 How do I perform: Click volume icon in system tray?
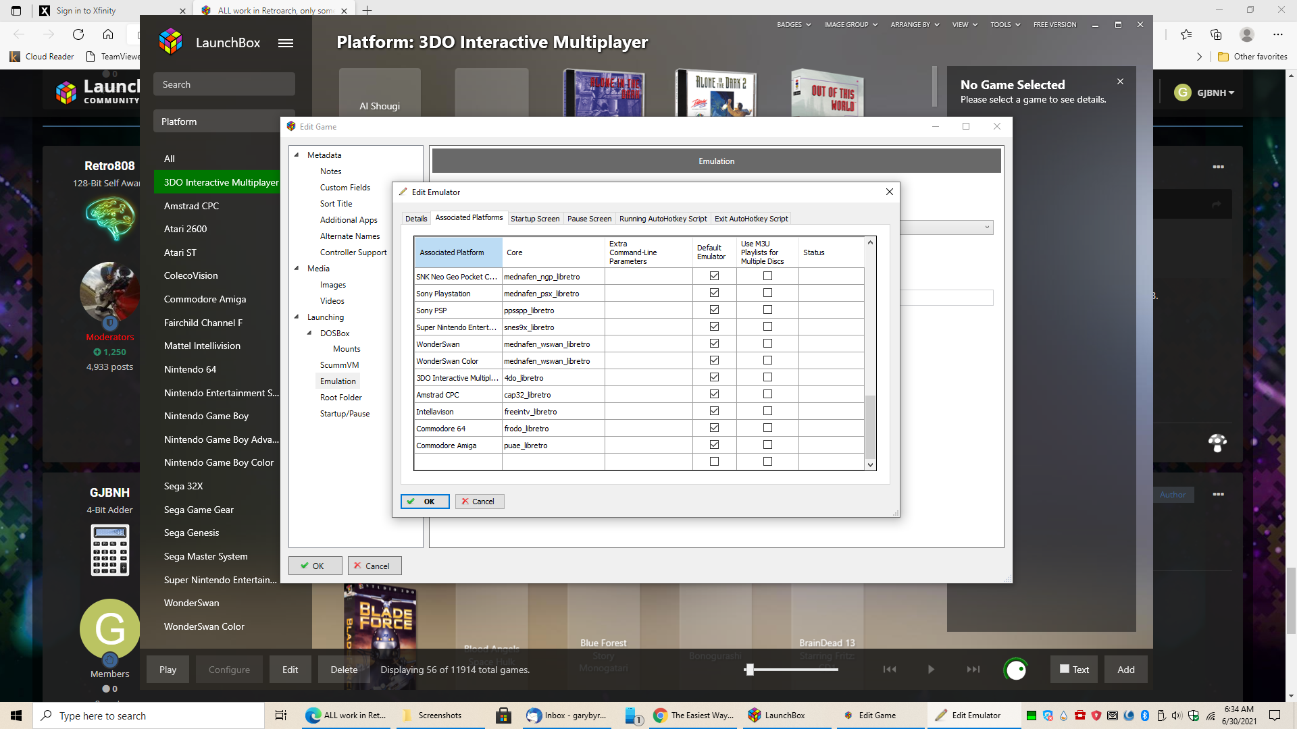pyautogui.click(x=1177, y=715)
